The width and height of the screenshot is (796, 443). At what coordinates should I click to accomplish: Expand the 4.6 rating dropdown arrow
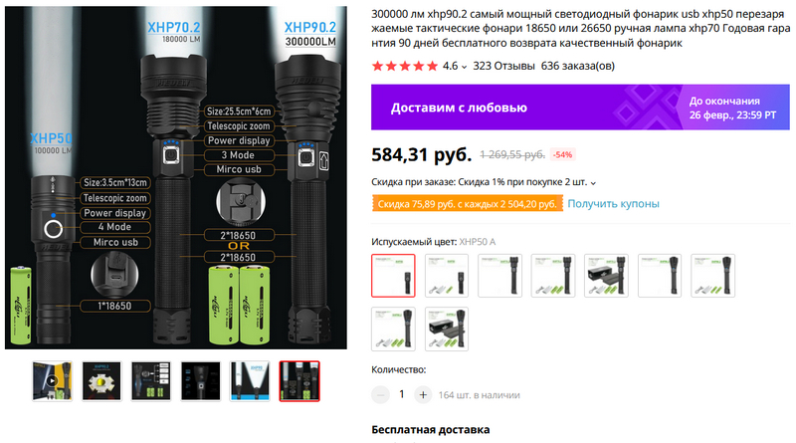click(x=464, y=67)
